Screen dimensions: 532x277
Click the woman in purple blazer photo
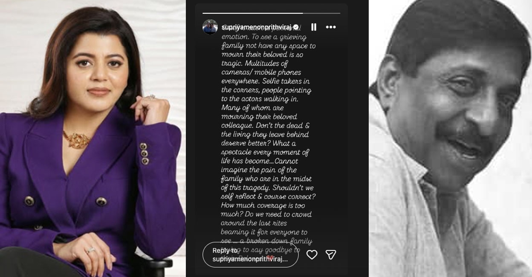pos(93,138)
